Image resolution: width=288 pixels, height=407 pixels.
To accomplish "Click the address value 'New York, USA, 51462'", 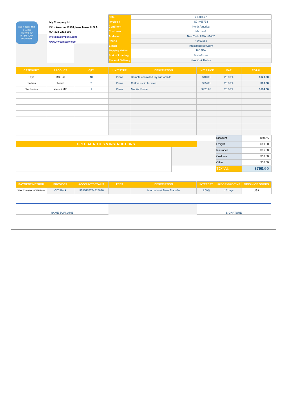I will tap(201, 36).
